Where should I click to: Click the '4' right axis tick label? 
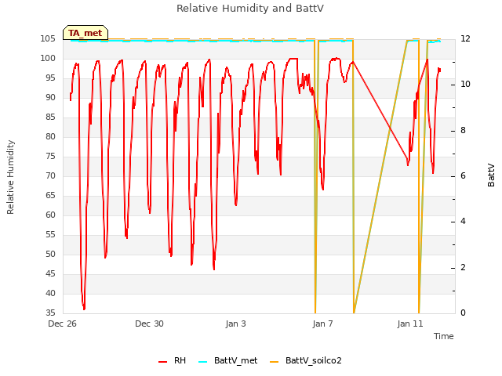(x=463, y=221)
